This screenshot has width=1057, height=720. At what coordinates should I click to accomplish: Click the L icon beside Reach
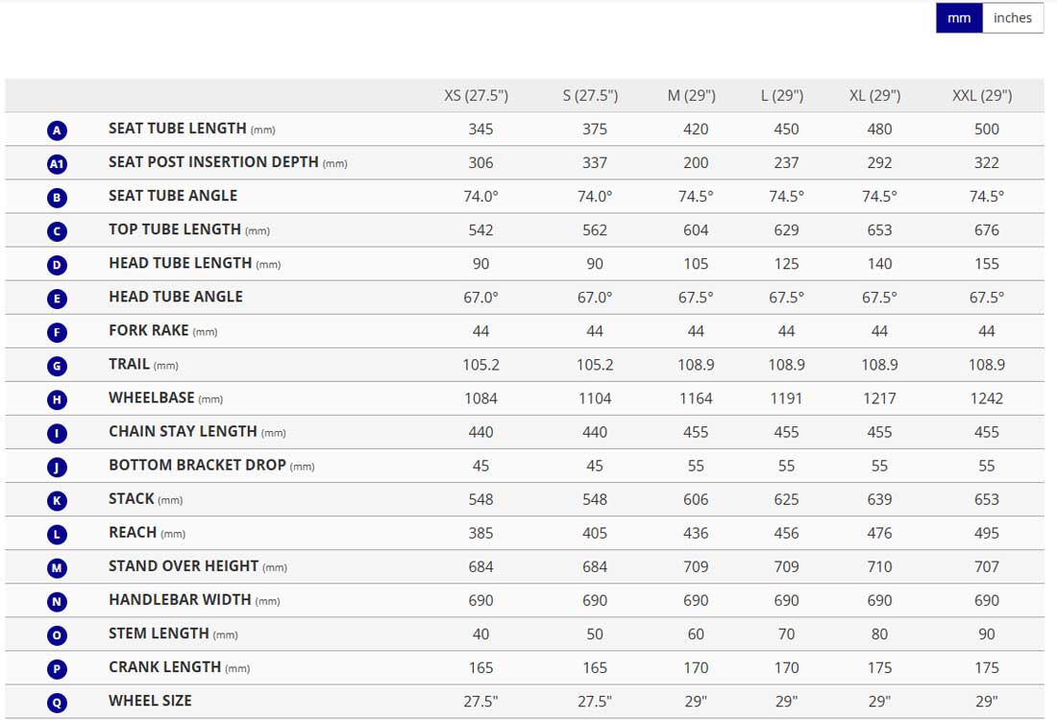(x=58, y=533)
